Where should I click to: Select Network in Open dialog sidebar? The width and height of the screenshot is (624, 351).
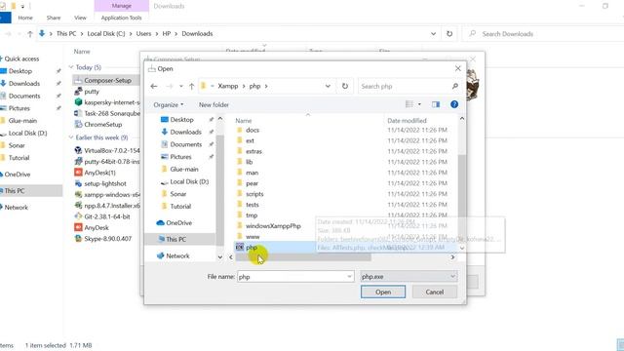(177, 255)
